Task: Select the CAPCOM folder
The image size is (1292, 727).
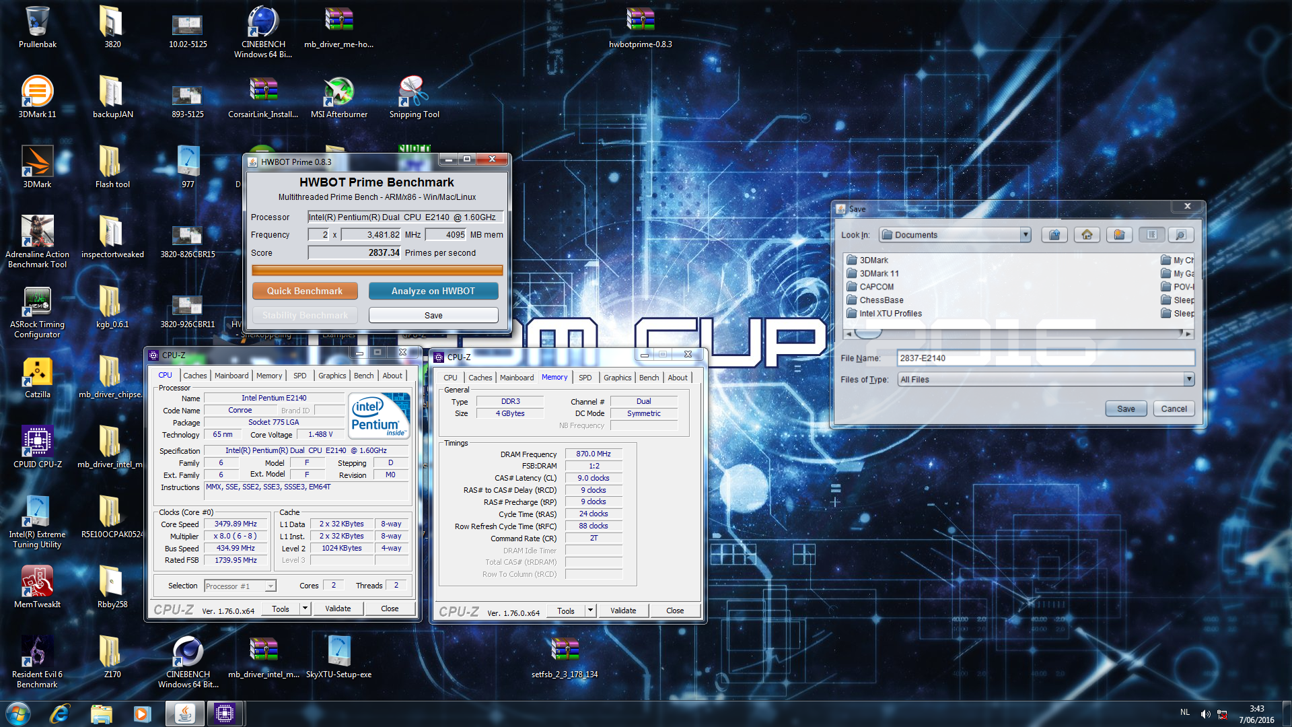Action: 870,287
